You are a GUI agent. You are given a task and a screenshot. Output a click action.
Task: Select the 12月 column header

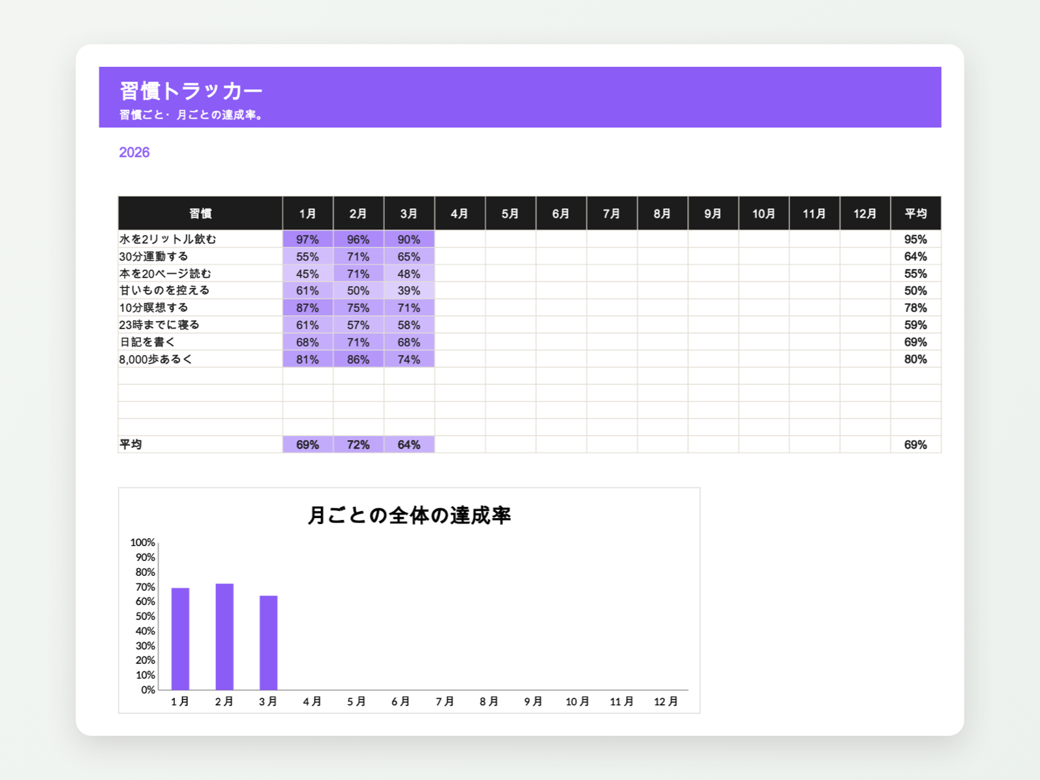(865, 213)
